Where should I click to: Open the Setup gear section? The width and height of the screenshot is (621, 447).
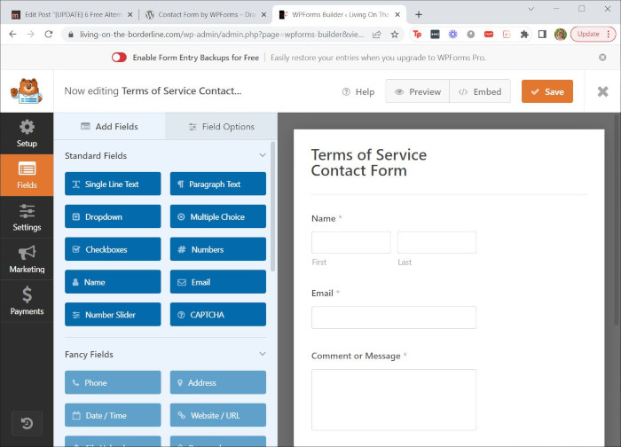(x=27, y=133)
